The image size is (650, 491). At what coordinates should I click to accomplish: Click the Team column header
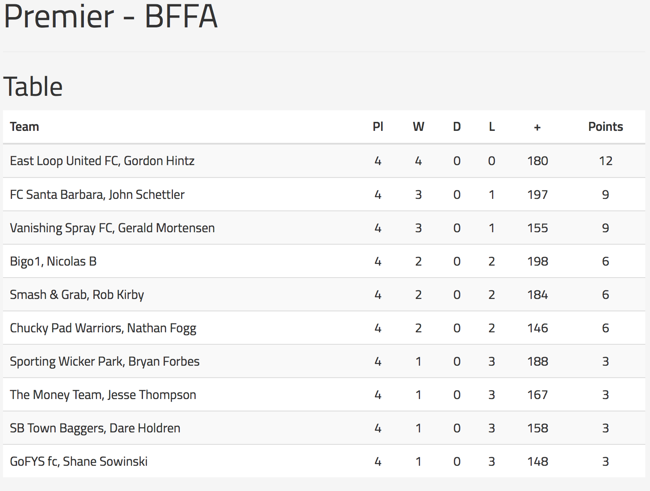(24, 127)
